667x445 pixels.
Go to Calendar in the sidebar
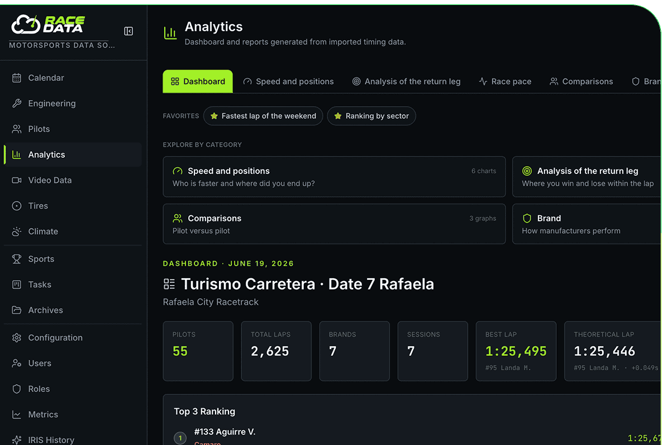73,78
